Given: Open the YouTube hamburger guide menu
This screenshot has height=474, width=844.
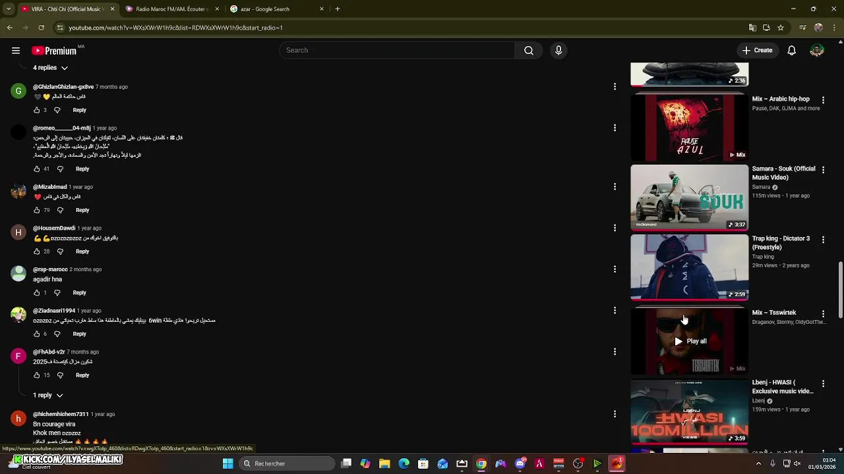Looking at the screenshot, I should tap(16, 51).
